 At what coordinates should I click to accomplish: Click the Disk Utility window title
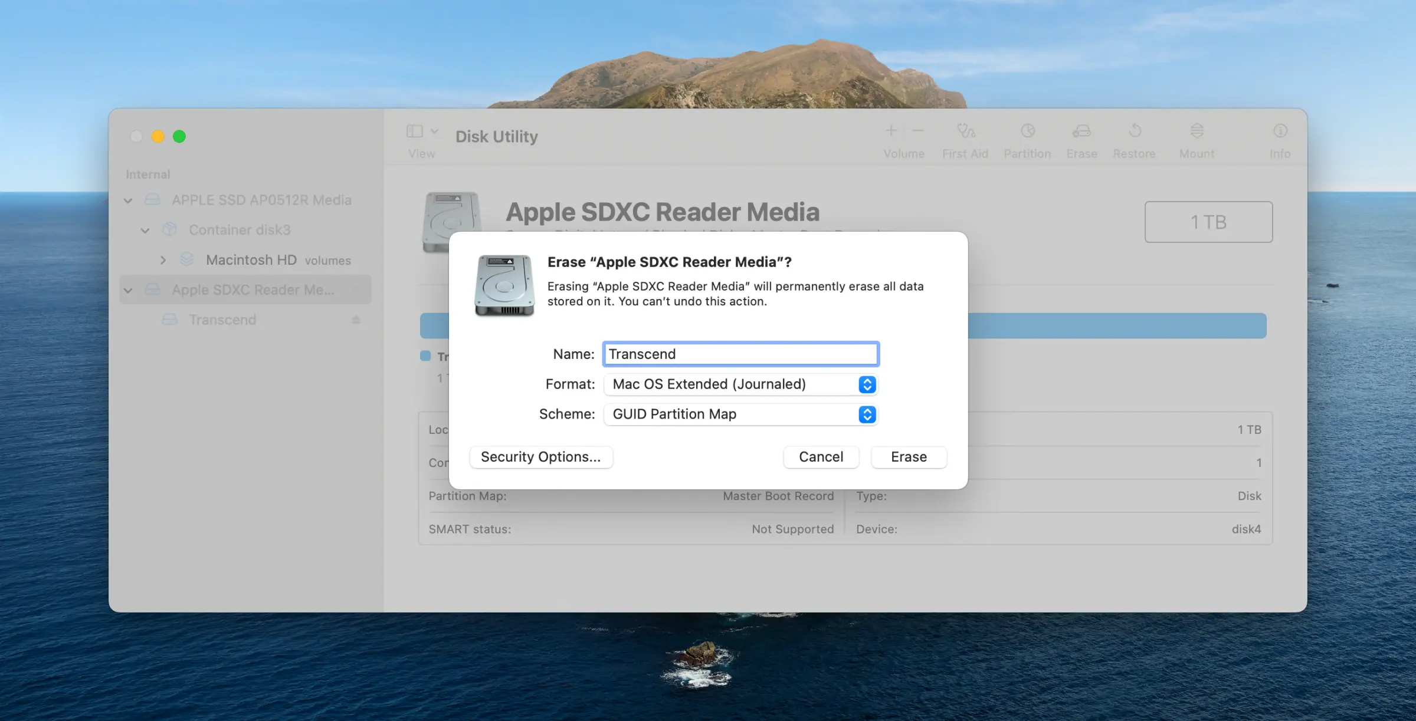coord(497,136)
